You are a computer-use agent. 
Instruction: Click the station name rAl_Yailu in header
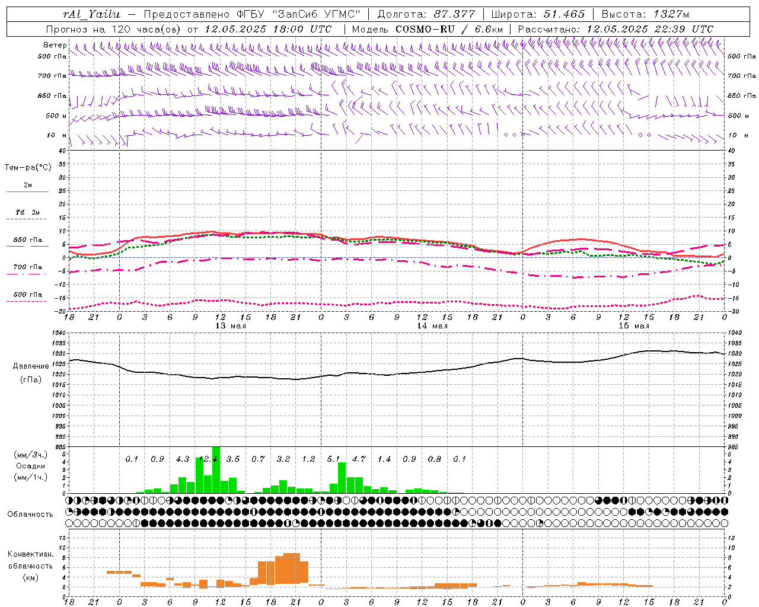point(91,14)
